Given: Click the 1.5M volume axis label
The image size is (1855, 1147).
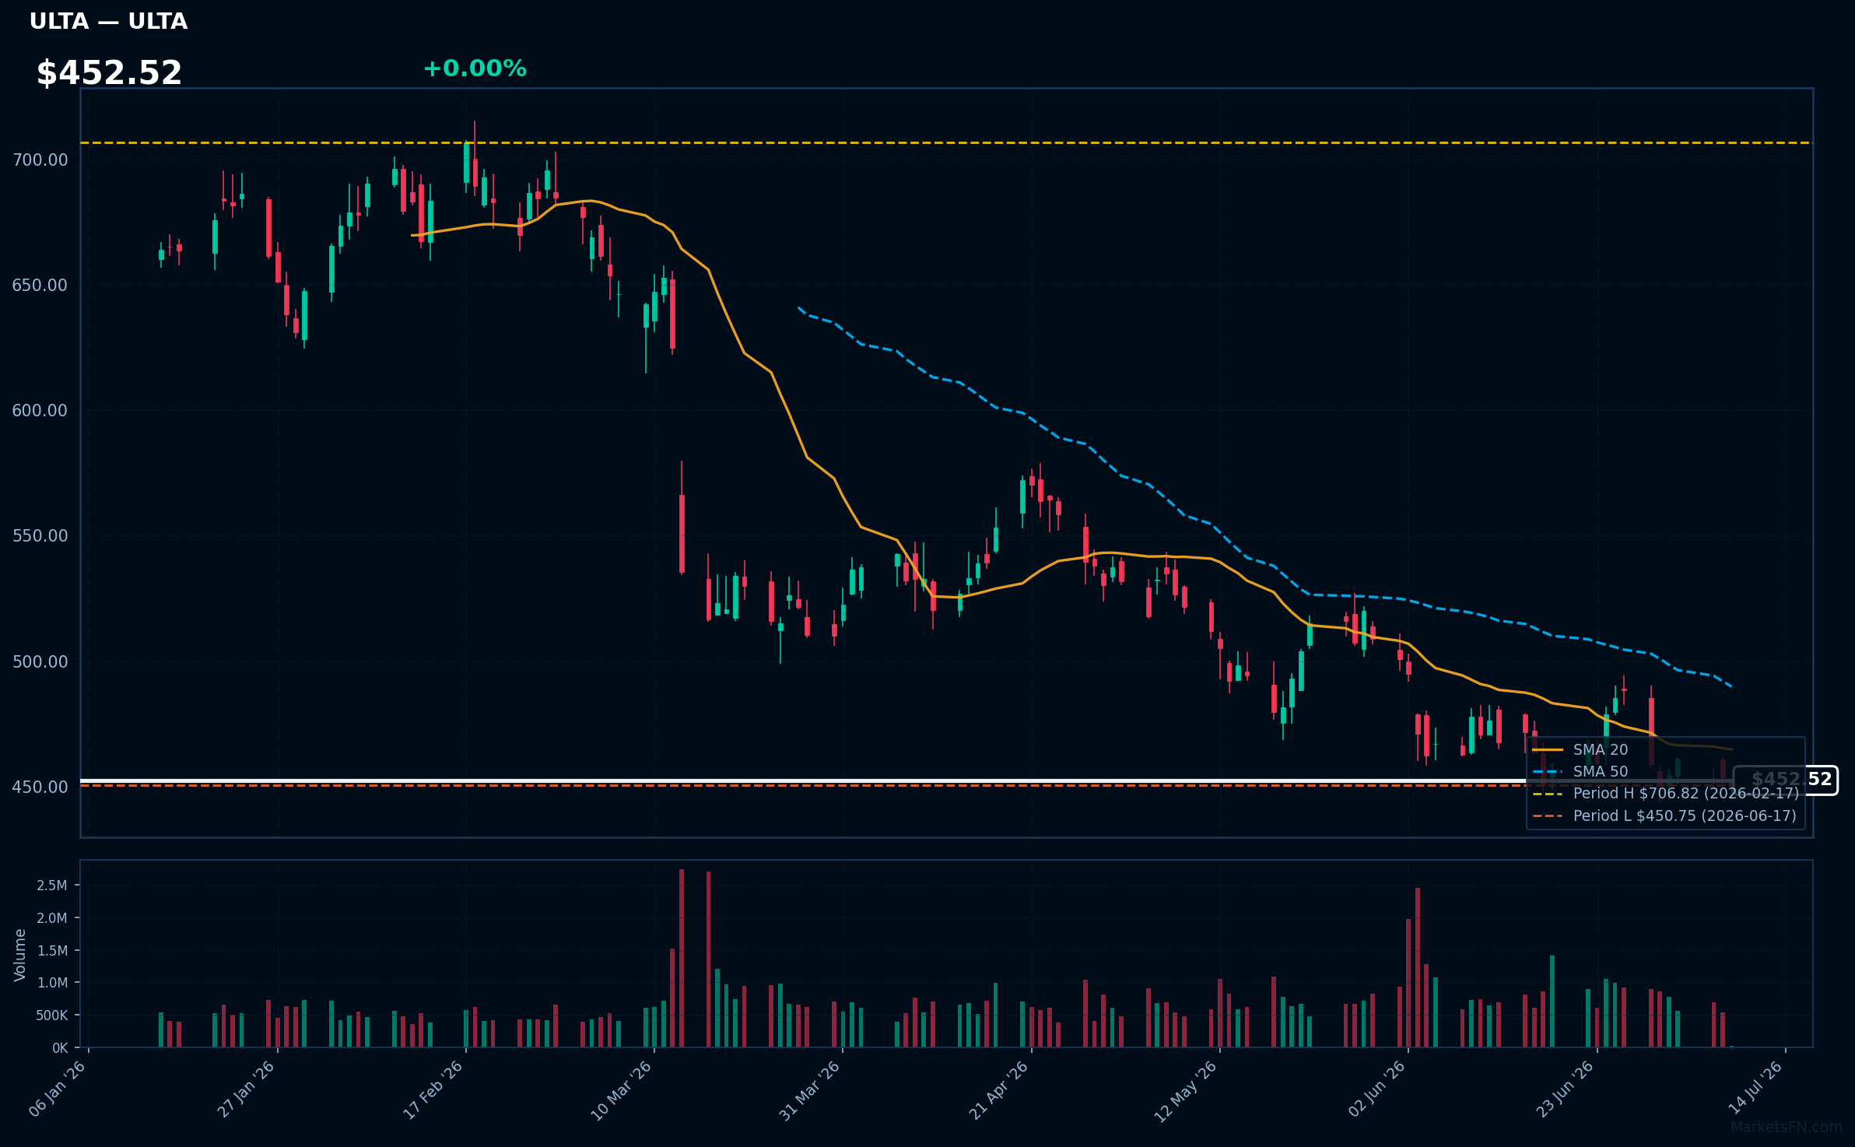Looking at the screenshot, I should coord(52,951).
